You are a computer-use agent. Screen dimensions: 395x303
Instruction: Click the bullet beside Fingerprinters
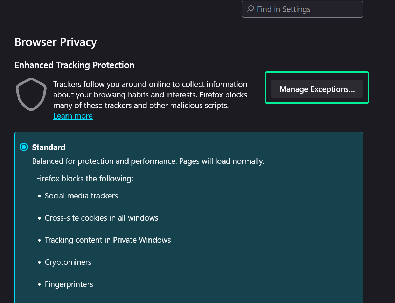(x=40, y=284)
